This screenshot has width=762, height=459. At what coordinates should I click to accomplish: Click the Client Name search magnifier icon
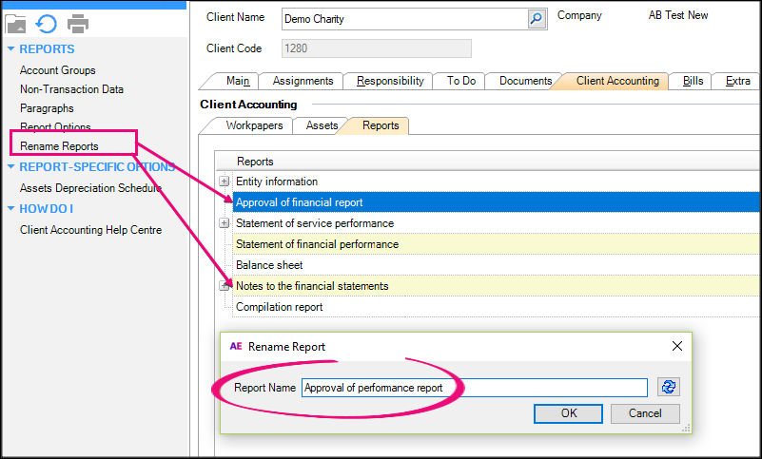click(x=537, y=19)
